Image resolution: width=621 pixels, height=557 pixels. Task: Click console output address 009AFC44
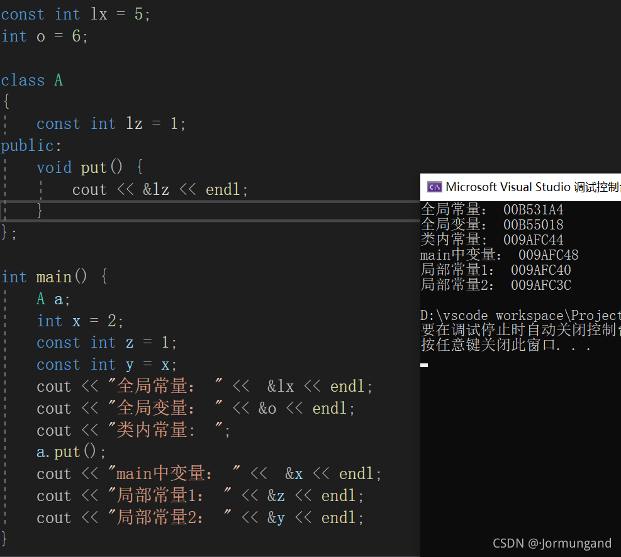(x=534, y=240)
